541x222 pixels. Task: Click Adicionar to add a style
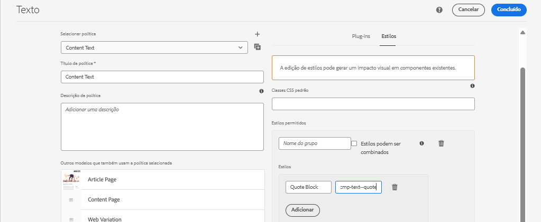point(302,210)
